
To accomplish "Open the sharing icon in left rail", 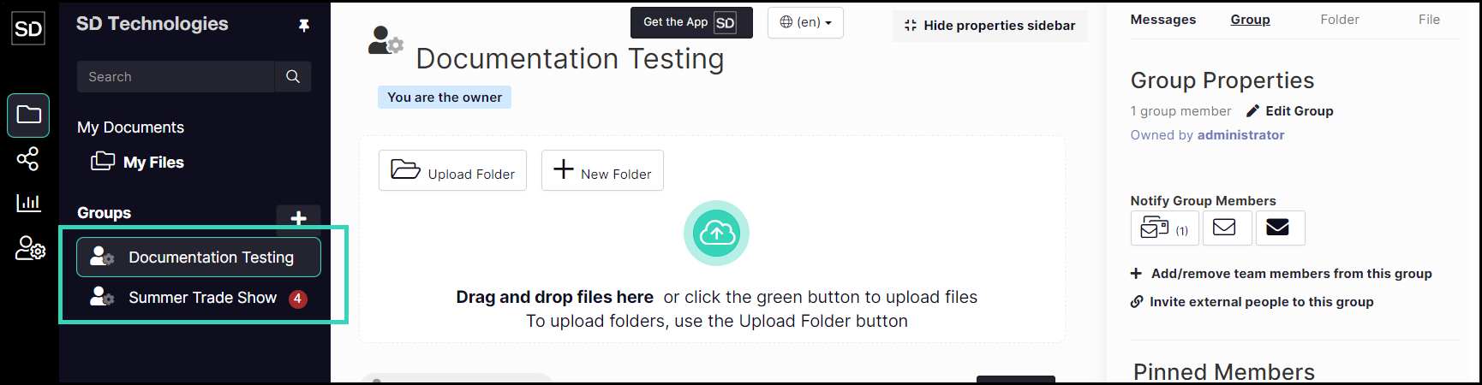I will point(28,159).
